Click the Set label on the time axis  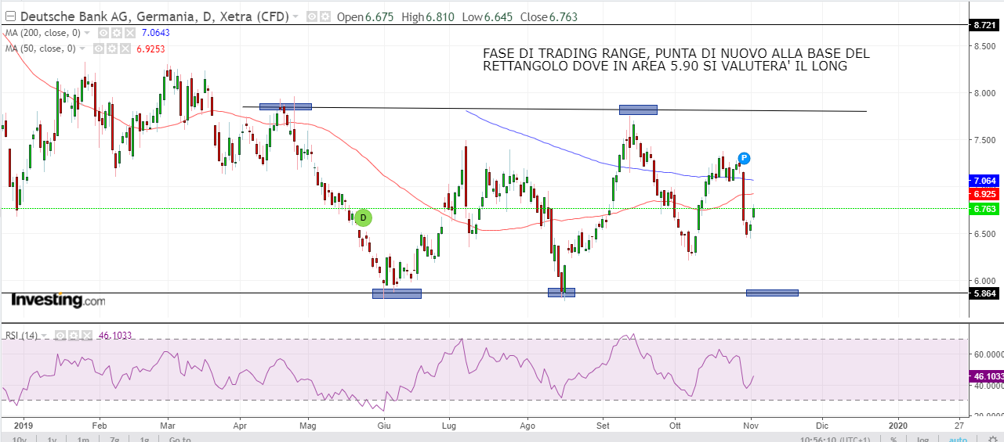coord(603,426)
